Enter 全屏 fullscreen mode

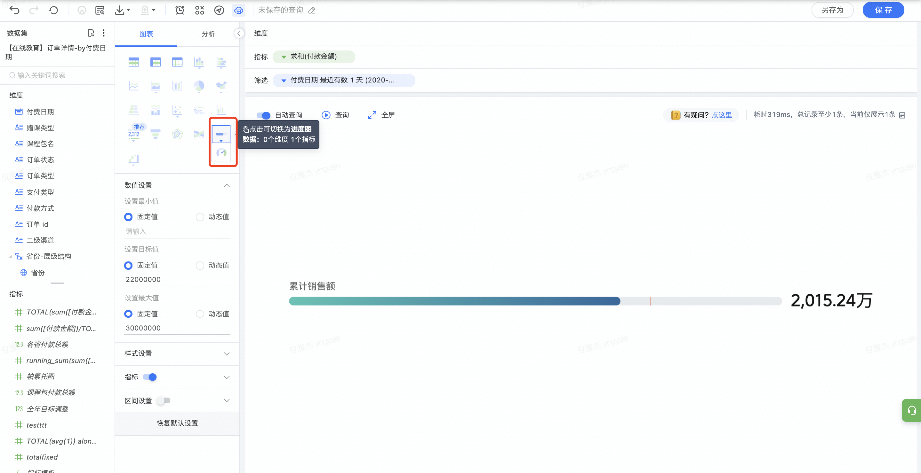[381, 115]
